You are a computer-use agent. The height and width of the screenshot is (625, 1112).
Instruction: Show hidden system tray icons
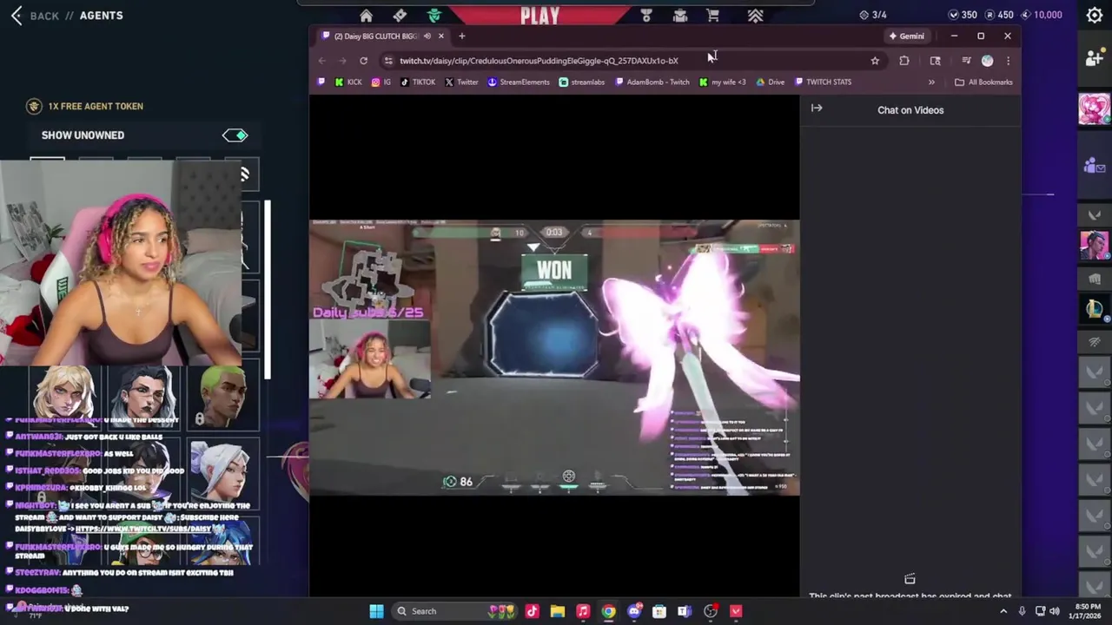pos(1003,611)
